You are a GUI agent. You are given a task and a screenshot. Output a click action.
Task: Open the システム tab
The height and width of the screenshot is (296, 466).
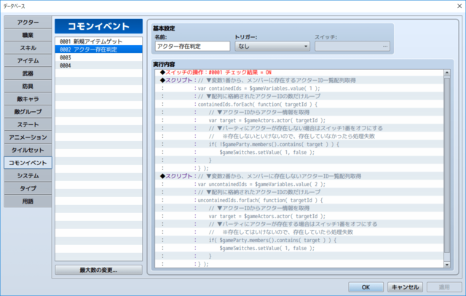[28, 175]
